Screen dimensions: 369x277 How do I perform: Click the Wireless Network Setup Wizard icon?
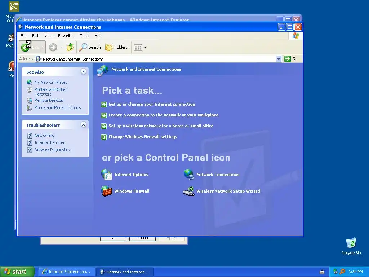click(x=189, y=191)
